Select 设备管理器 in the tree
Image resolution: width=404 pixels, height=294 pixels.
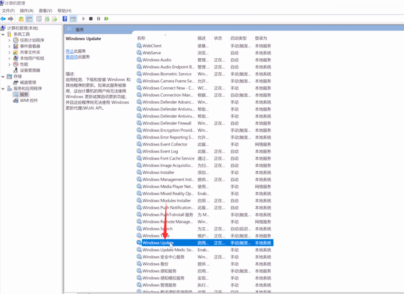pos(30,70)
